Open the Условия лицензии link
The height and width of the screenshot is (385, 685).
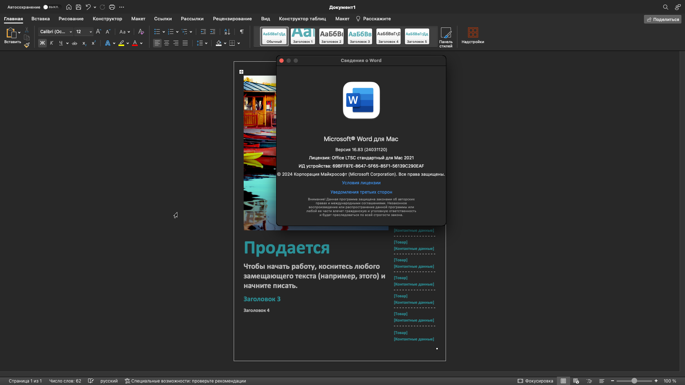[x=361, y=183]
